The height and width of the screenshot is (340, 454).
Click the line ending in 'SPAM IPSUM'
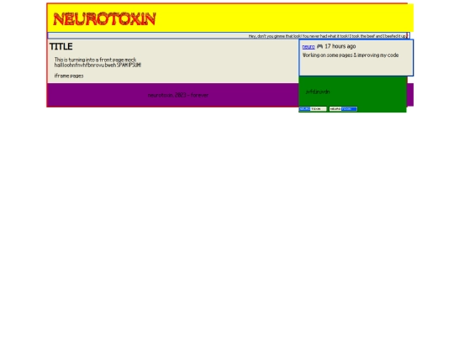point(98,65)
